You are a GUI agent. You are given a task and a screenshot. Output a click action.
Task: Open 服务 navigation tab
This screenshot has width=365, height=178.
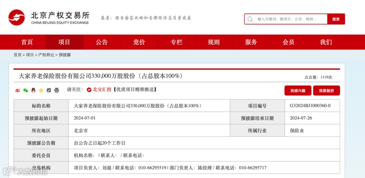point(251,42)
